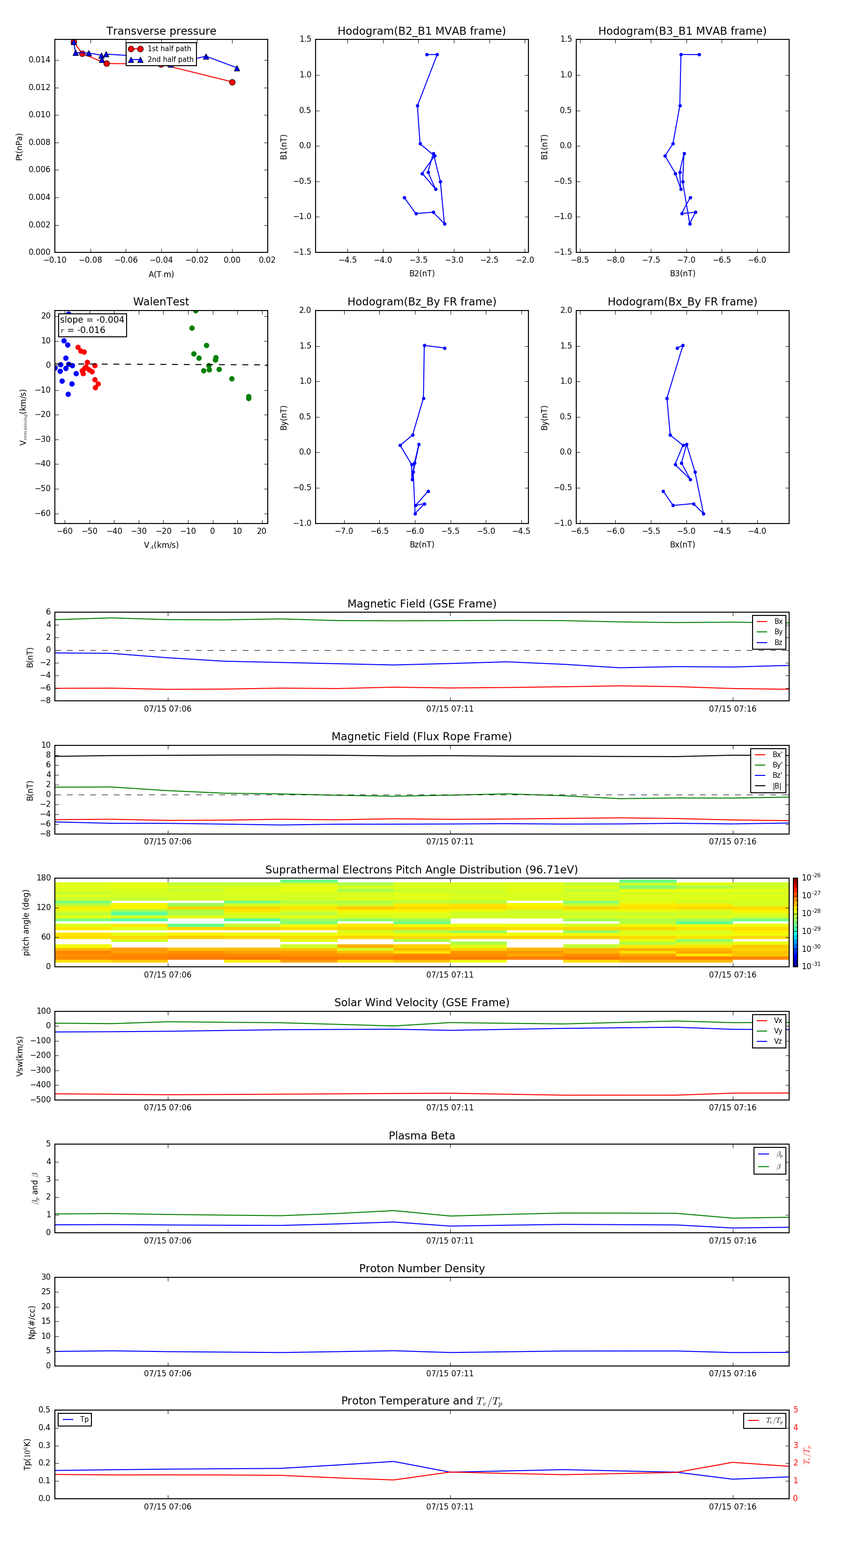Click the 'Bx' legend entry in GSE magnetic field
Viewport: 844px width, 1548px height.
769,622
